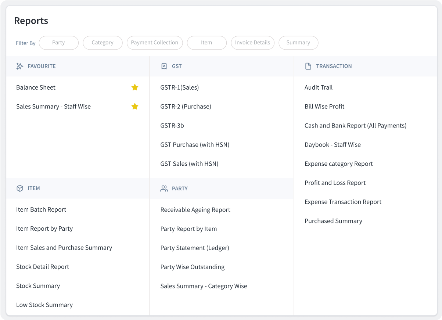
Task: View the Profit and Loss Report
Action: [x=335, y=183]
